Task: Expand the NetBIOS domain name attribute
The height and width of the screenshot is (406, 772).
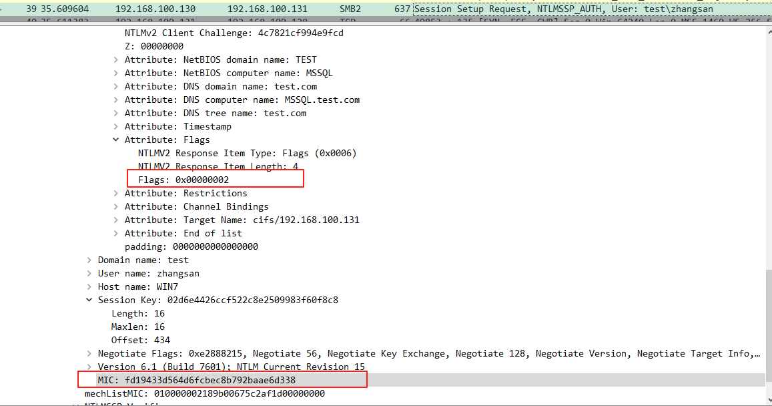Action: [117, 59]
